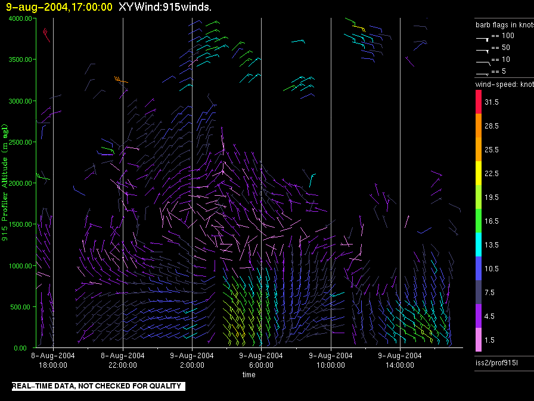Click the 5-knot barb legend symbol
Screen dimensions: 534x401
483,74
